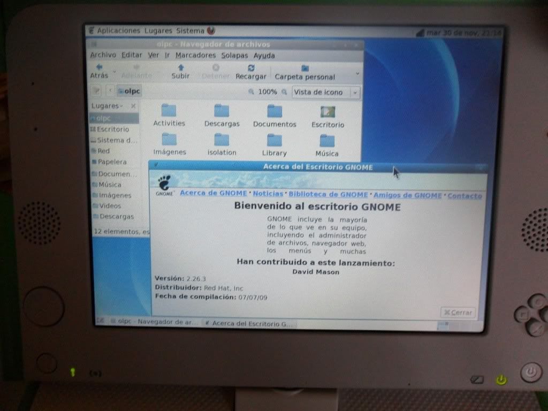Open the Biblioteca de GNOME link
The width and height of the screenshot is (548, 411).
(x=328, y=194)
